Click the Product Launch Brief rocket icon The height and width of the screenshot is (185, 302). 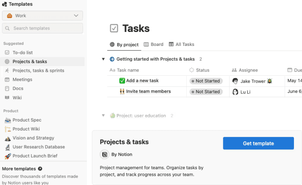pos(7,156)
